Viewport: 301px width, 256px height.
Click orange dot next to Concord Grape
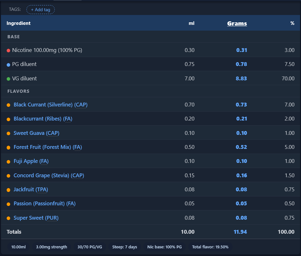(8, 176)
